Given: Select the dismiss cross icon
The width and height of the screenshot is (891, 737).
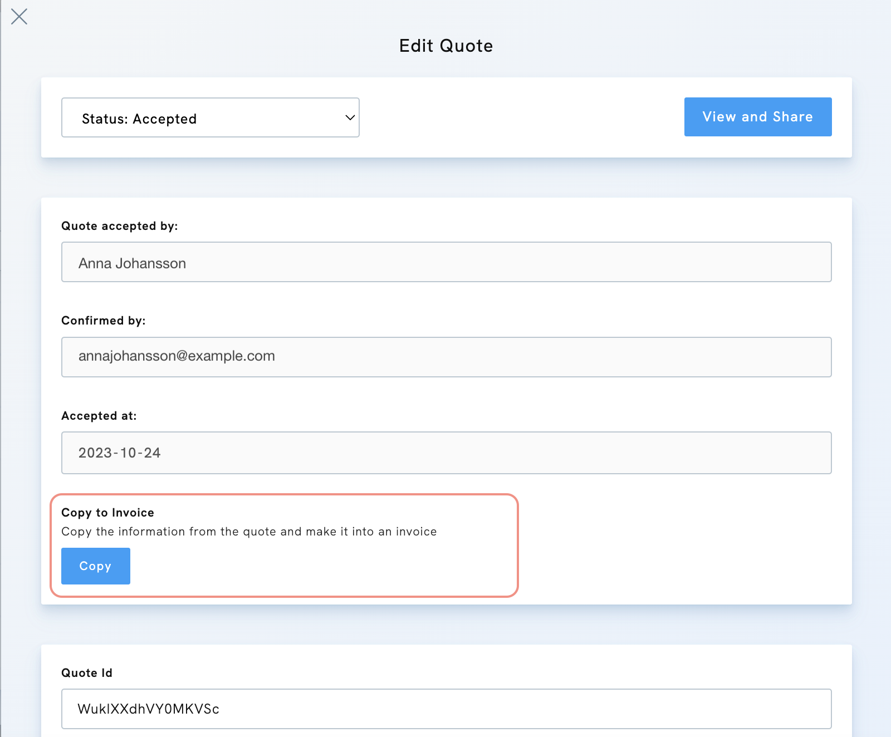Looking at the screenshot, I should [x=19, y=17].
